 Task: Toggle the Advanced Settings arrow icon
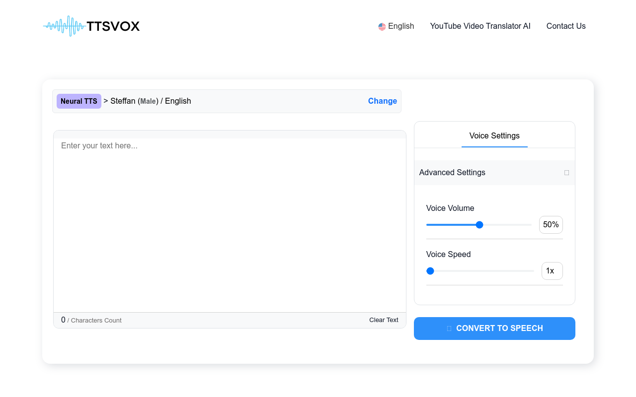pyautogui.click(x=566, y=173)
